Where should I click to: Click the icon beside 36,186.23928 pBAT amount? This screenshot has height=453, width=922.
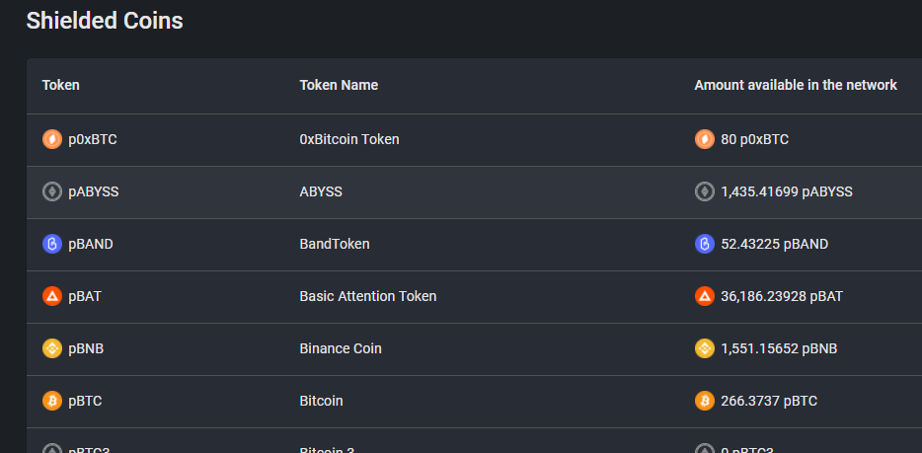(x=705, y=296)
